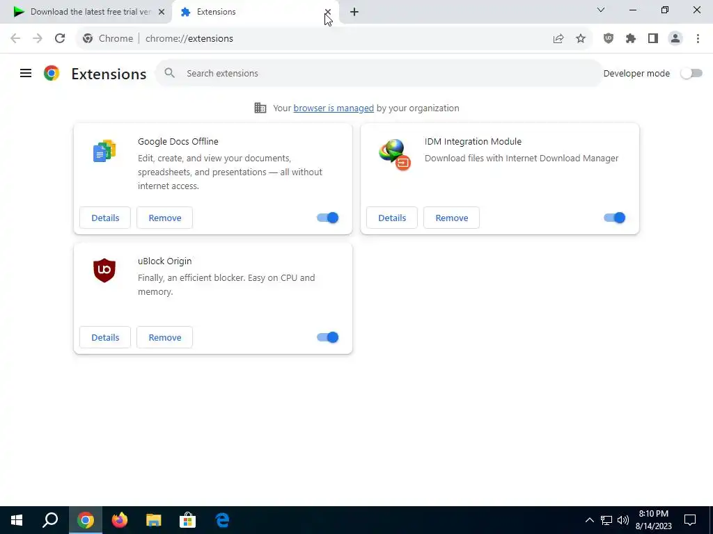Remove the uBlock Origin extension
The width and height of the screenshot is (713, 534).
pos(164,337)
